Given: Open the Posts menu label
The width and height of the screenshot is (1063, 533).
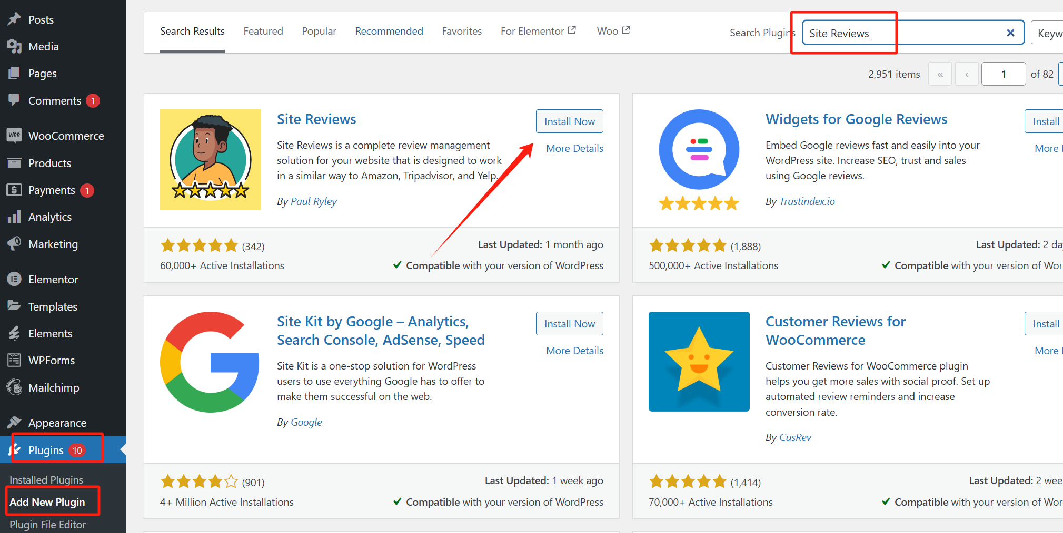Looking at the screenshot, I should [41, 20].
